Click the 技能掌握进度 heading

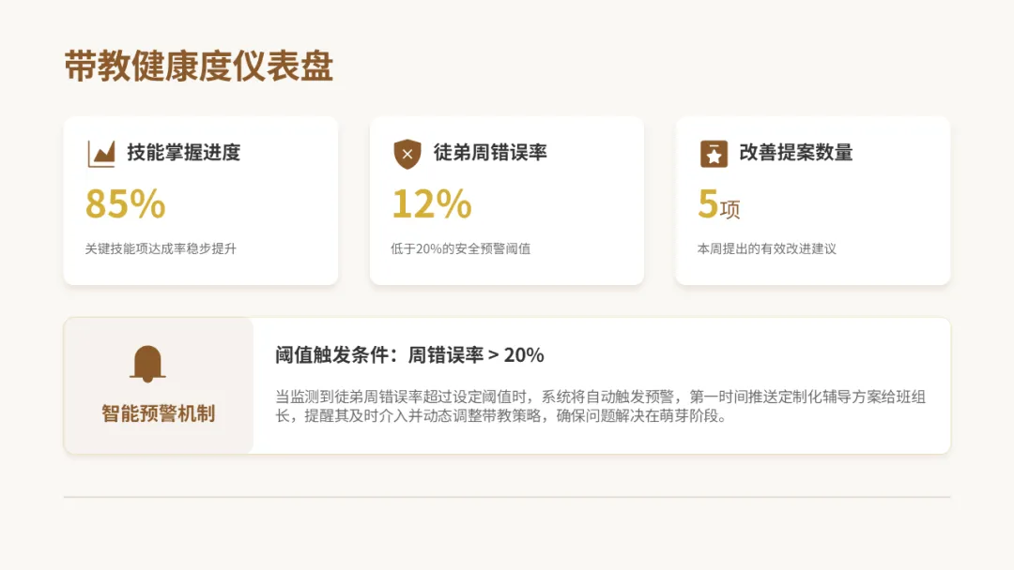pos(184,153)
